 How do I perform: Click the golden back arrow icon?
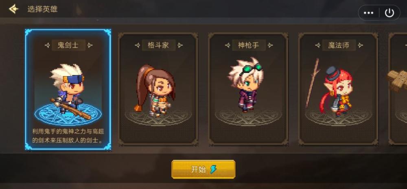pyautogui.click(x=13, y=9)
